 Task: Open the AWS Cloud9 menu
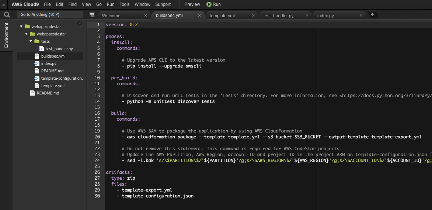(25, 4)
